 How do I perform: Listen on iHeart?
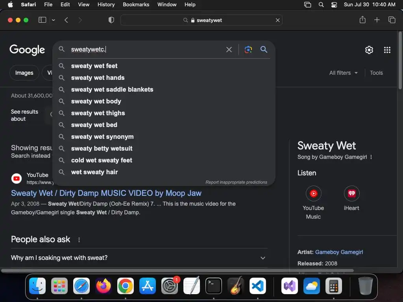[351, 199]
